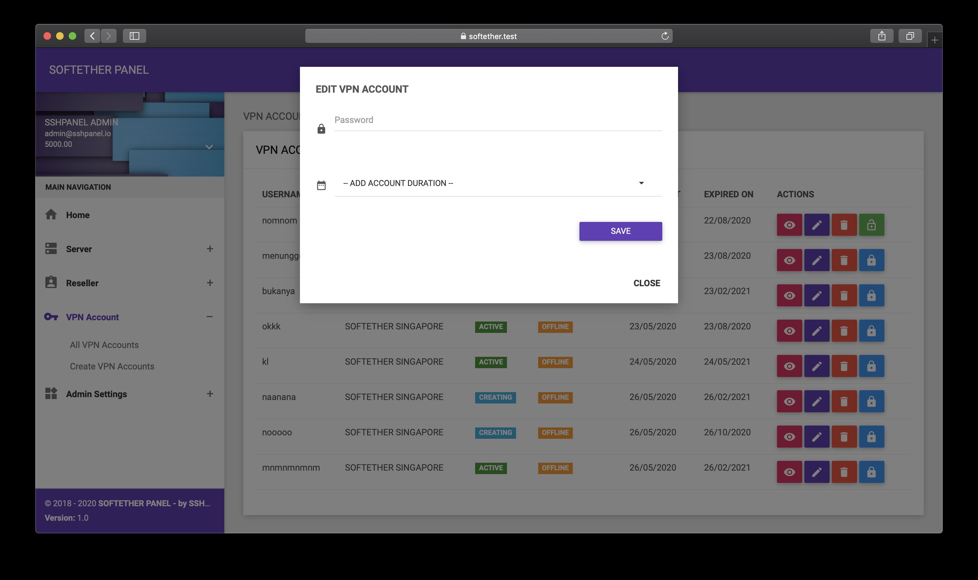Select VPN Account navigation item
The width and height of the screenshot is (978, 580).
click(130, 317)
